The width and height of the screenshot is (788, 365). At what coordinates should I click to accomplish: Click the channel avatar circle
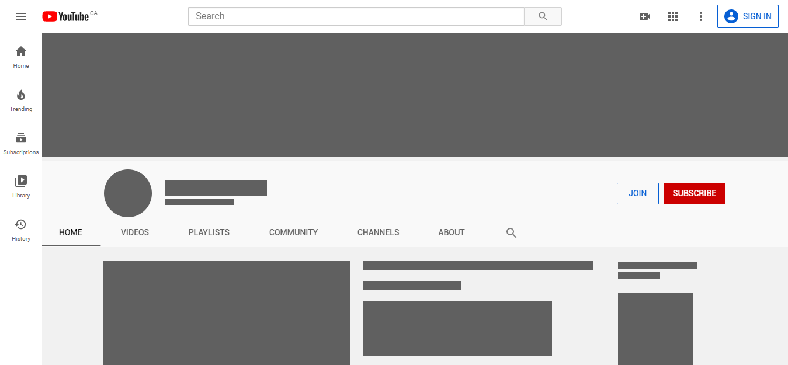(x=128, y=193)
